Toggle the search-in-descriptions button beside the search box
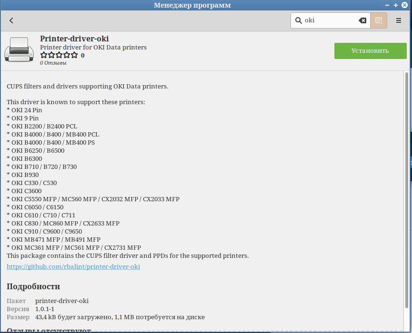Viewport: 412px width, 333px height. point(379,20)
